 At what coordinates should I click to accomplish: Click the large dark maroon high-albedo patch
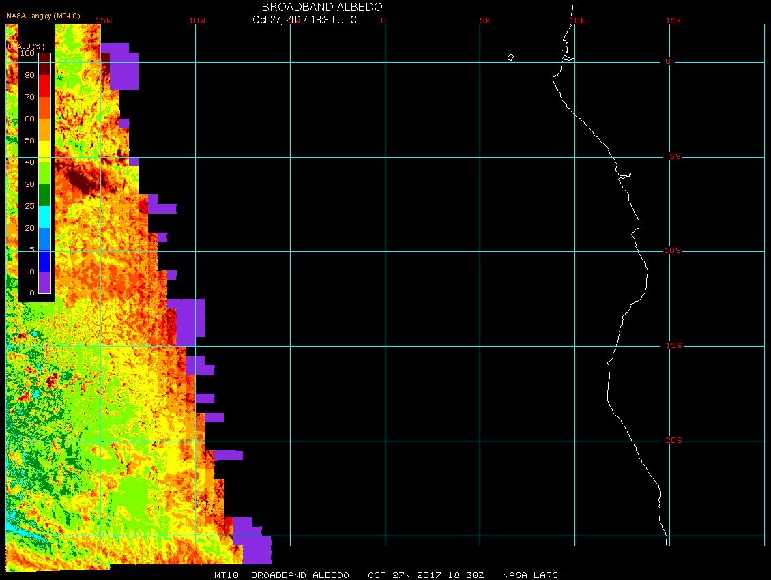[76, 179]
